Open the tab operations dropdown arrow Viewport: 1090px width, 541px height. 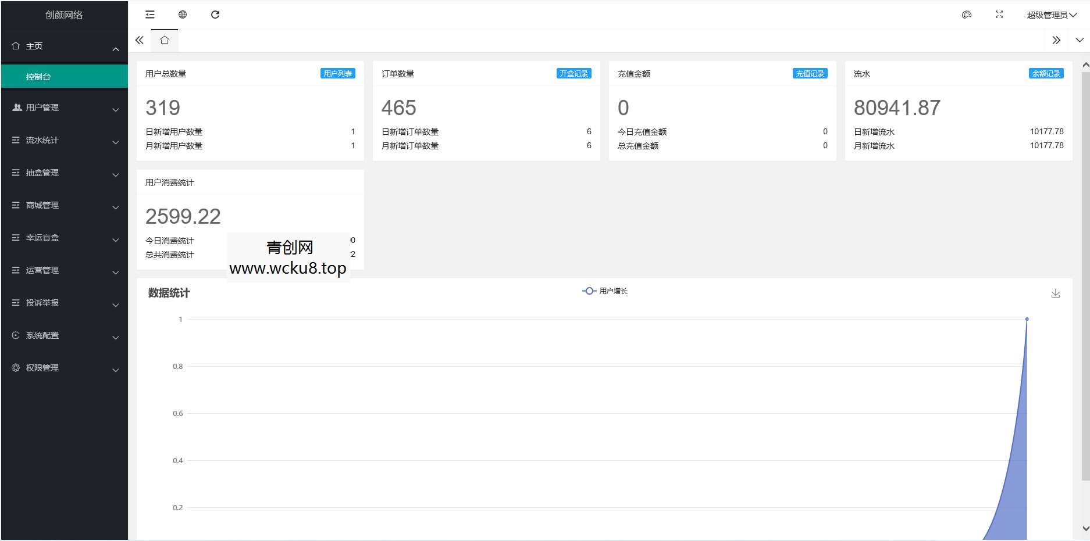[x=1080, y=40]
